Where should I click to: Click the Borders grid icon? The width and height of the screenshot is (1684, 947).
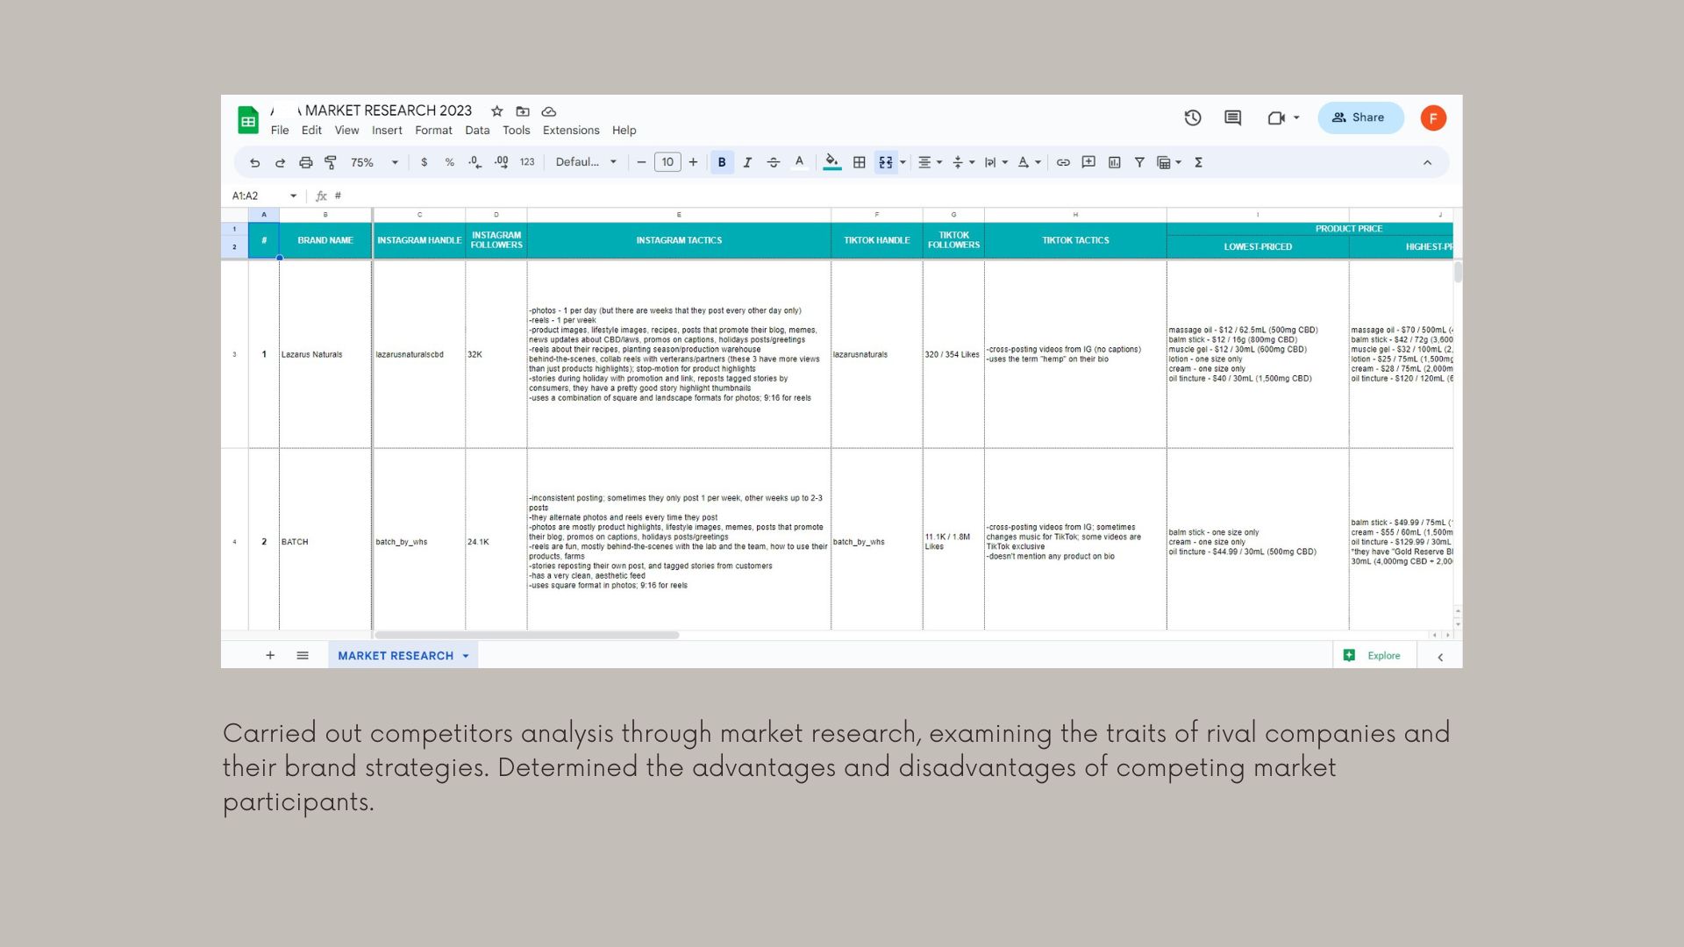click(x=860, y=162)
